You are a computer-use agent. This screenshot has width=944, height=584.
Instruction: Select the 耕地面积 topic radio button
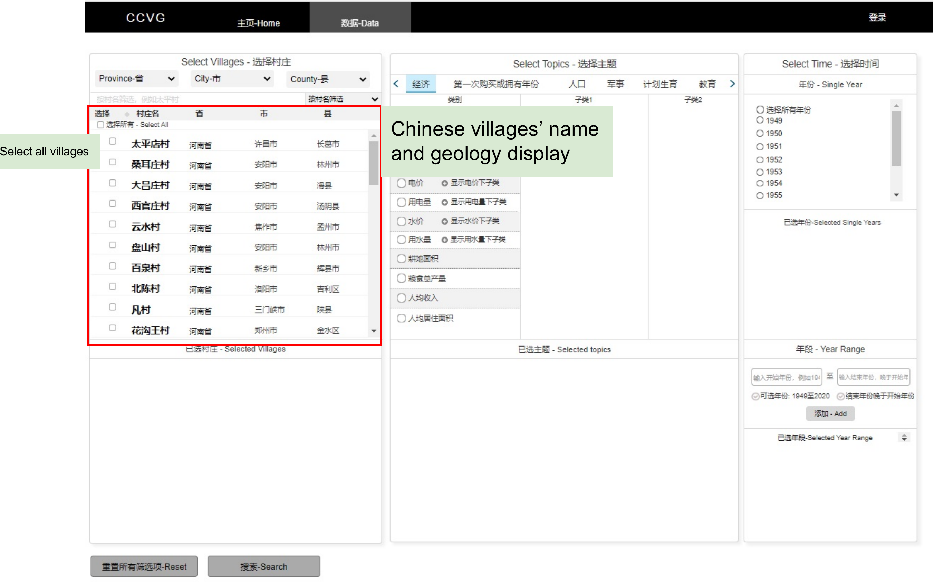[402, 259]
